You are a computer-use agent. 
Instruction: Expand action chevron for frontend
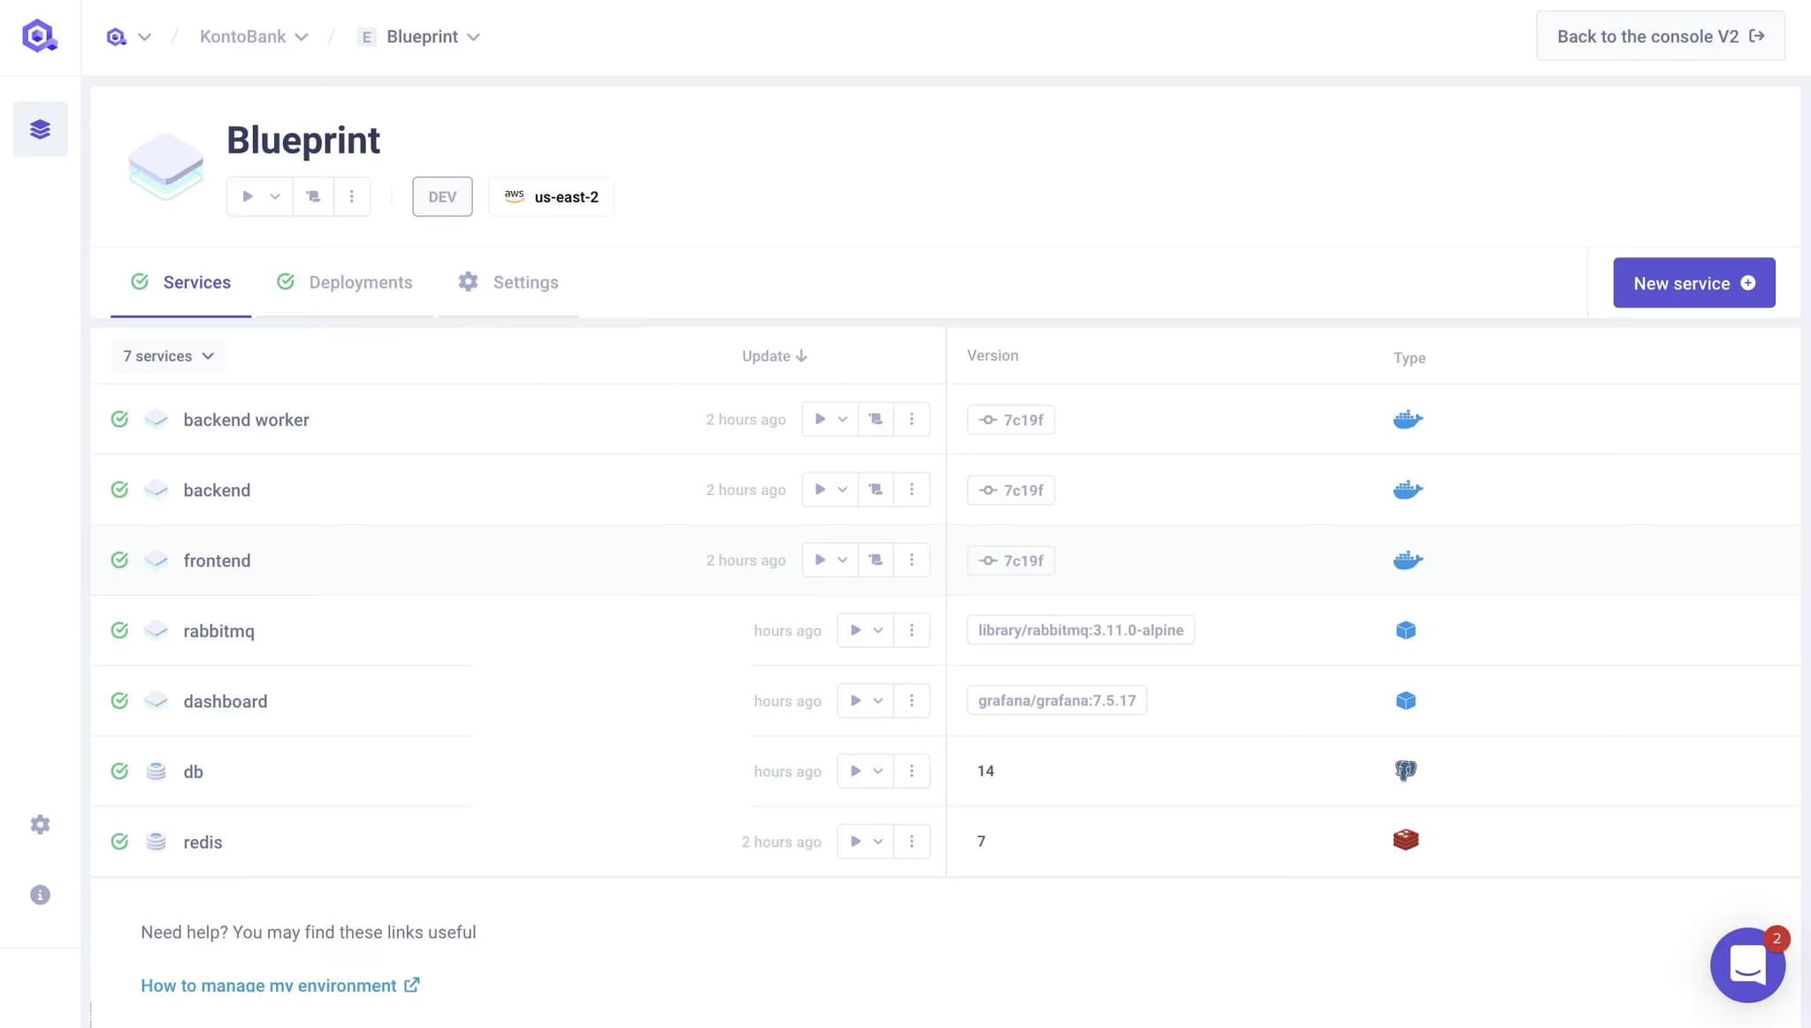(843, 560)
